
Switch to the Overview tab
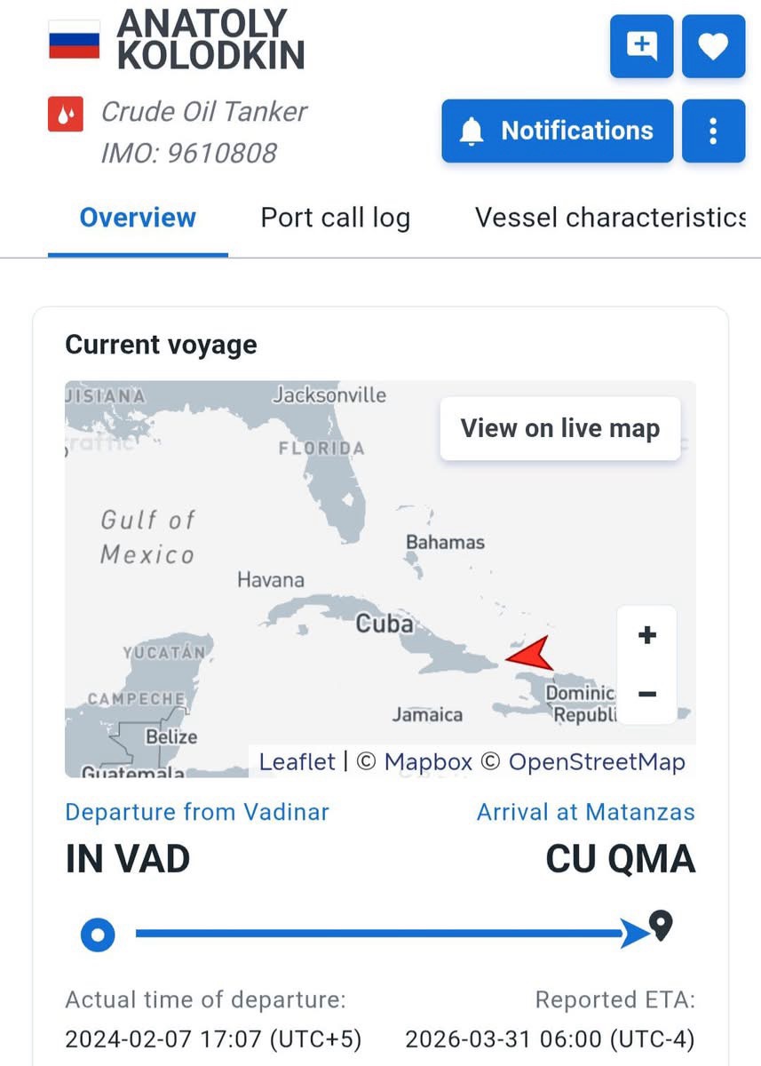pos(138,218)
